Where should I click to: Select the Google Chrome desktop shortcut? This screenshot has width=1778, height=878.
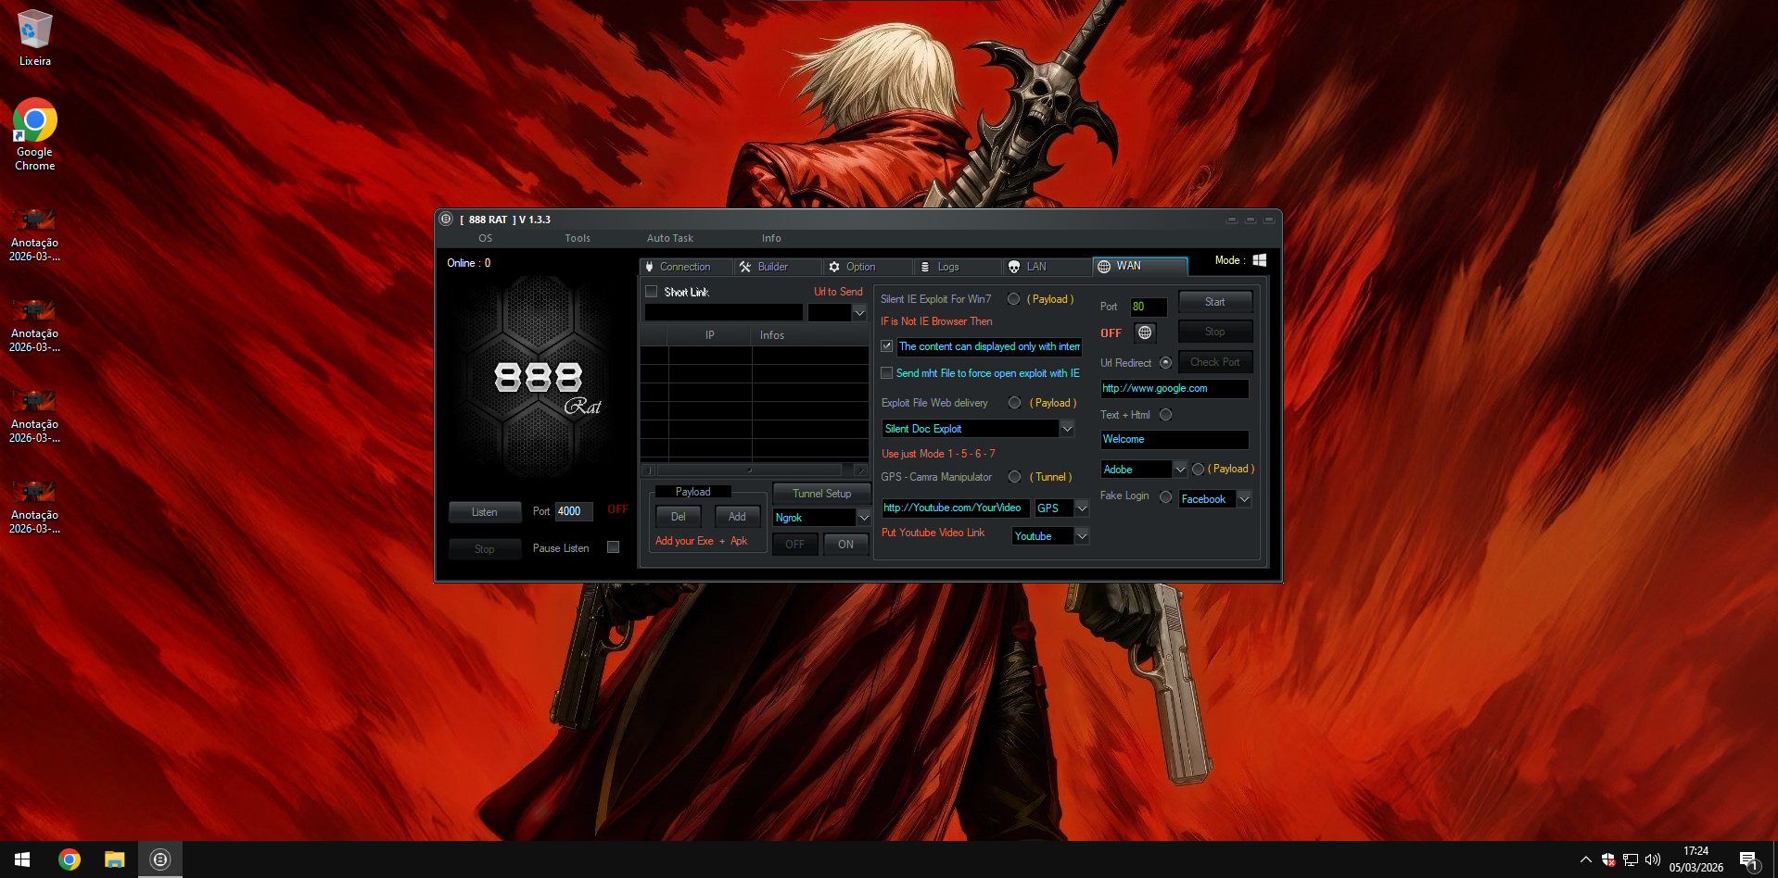pyautogui.click(x=35, y=135)
